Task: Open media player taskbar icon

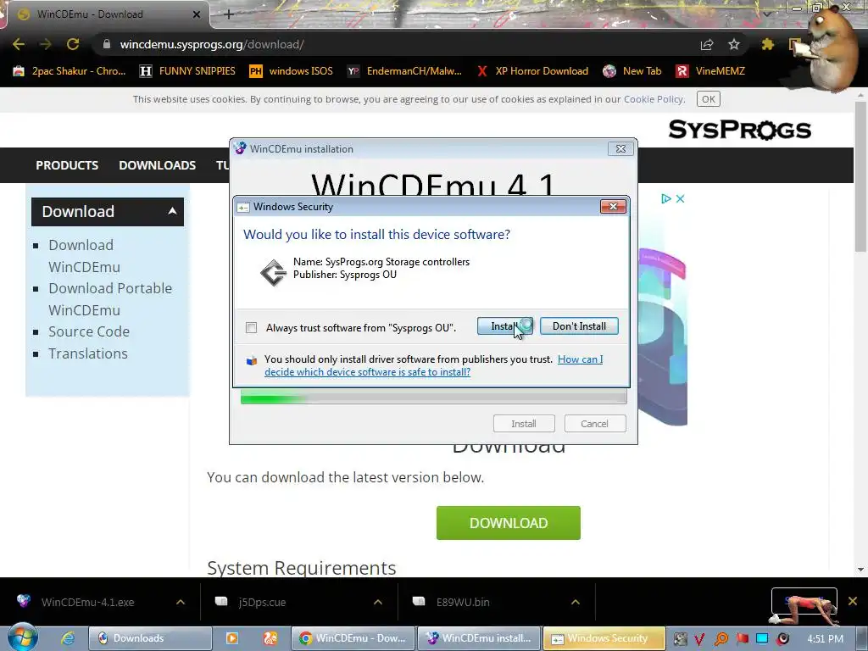Action: (x=232, y=638)
